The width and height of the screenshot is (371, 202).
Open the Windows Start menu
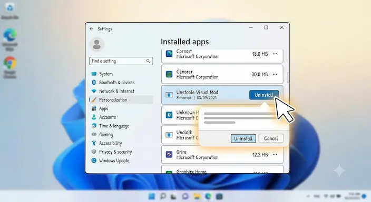152,196
